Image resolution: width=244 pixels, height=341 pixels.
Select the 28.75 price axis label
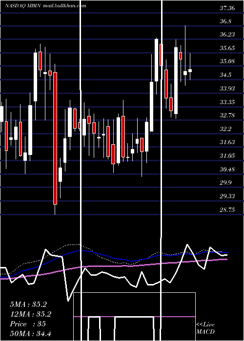[x=227, y=210]
